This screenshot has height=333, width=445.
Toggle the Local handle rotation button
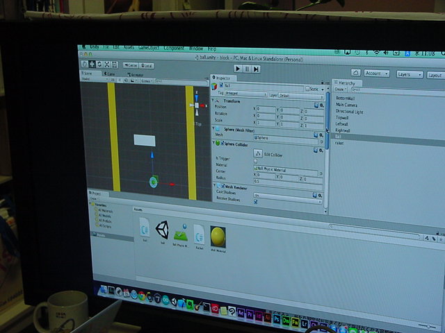pos(147,66)
